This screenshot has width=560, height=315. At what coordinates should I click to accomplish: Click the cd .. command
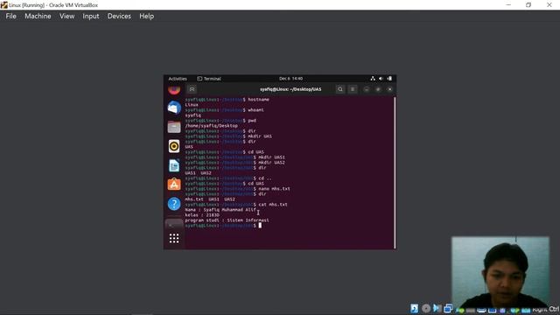tap(265, 178)
